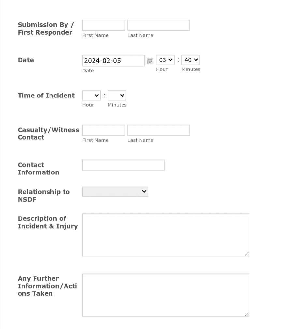This screenshot has width=303, height=329.
Task: Open the Minutes dropdown showing 40
Action: (191, 60)
